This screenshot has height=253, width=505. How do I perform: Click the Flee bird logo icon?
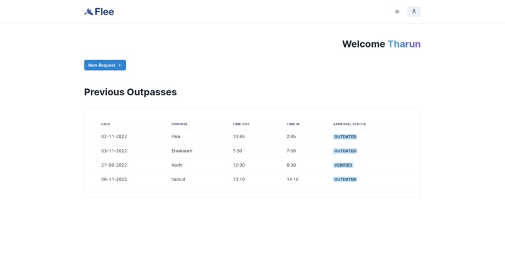pyautogui.click(x=88, y=12)
